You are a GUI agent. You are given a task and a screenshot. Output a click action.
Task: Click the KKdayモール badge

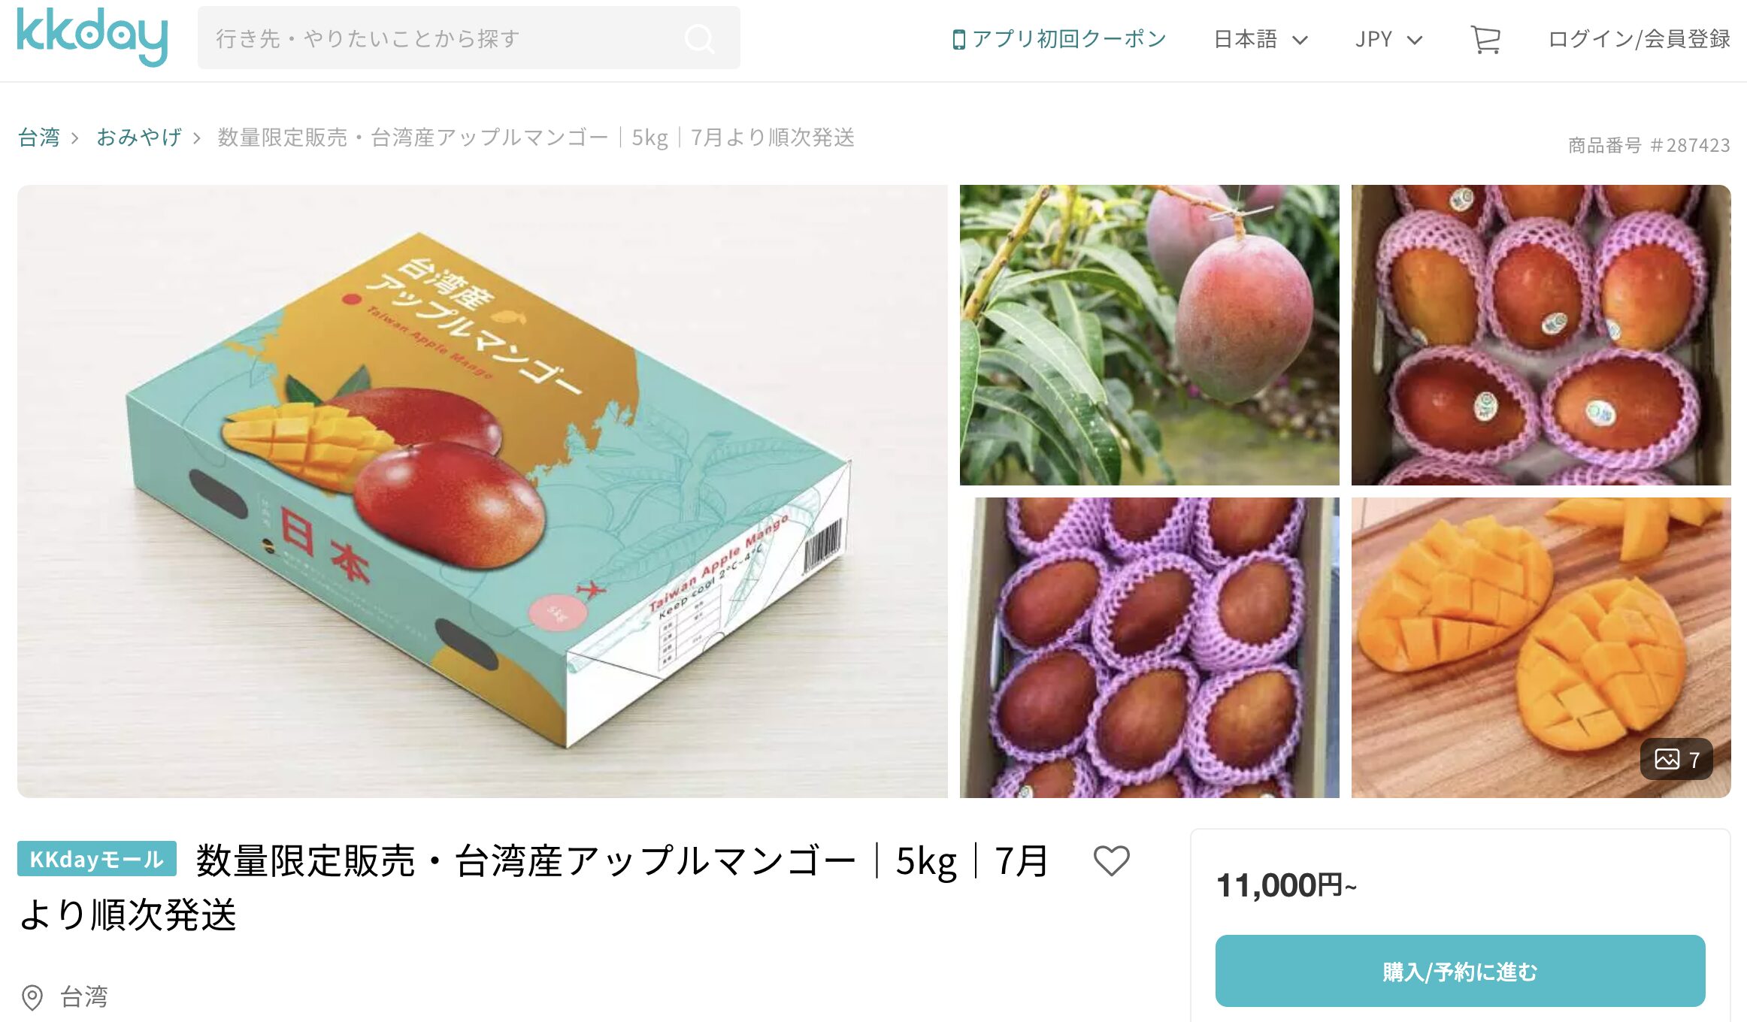pos(97,859)
